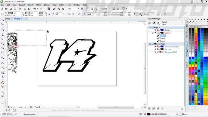Click the Print toolbar icon
Viewport: 208px width, 117px height.
[15, 9]
